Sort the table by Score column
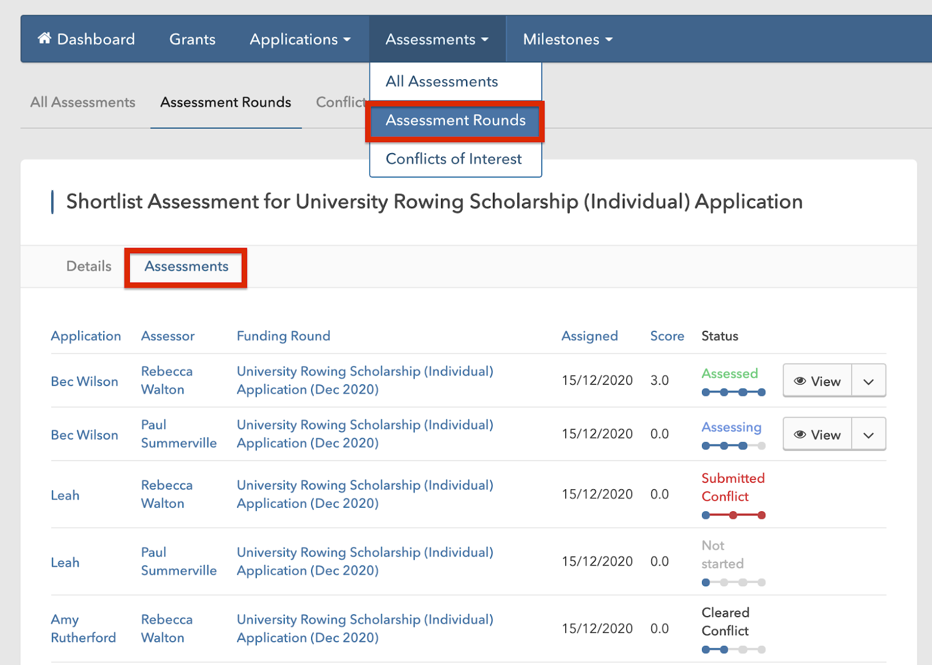This screenshot has width=932, height=665. [667, 336]
